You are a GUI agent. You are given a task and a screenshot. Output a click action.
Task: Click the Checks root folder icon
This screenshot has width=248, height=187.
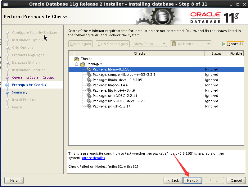coord(77,59)
